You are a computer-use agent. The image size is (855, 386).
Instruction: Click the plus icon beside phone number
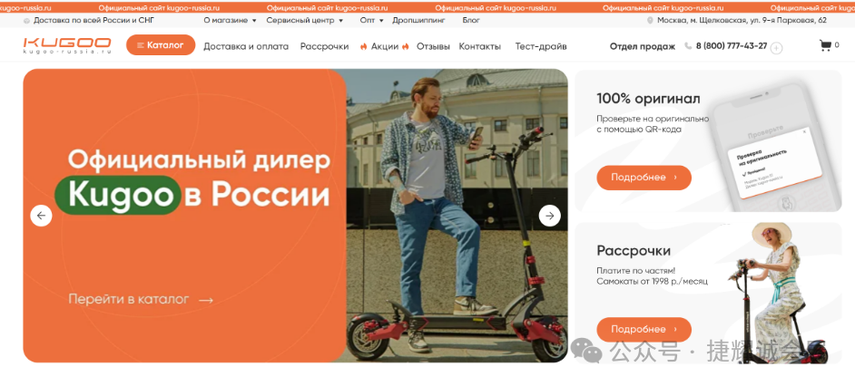coord(776,48)
